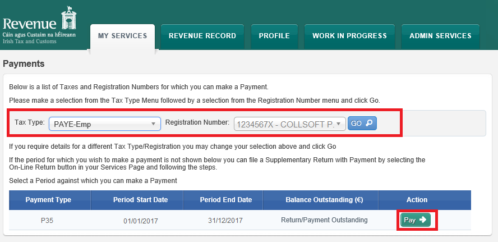The height and width of the screenshot is (242, 498).
Task: Click the Pay button for P35
Action: (415, 220)
